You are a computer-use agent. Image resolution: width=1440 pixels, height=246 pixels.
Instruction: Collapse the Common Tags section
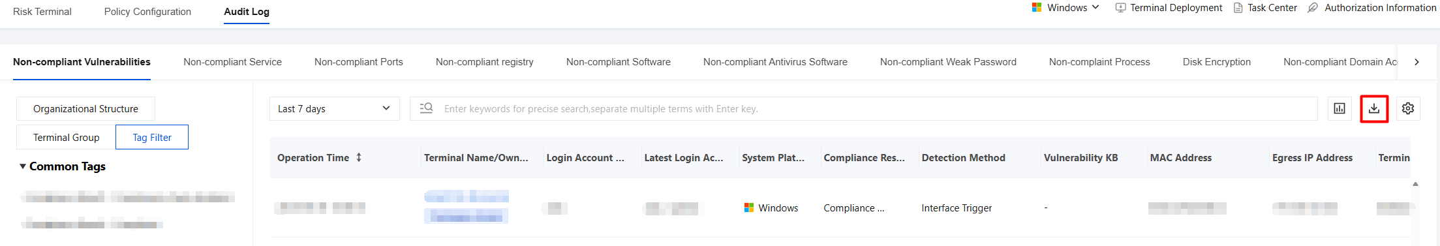[23, 166]
